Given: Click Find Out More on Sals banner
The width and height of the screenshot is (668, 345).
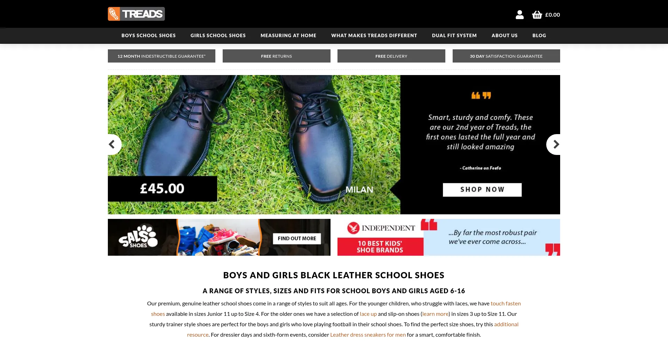Looking at the screenshot, I should (x=297, y=238).
